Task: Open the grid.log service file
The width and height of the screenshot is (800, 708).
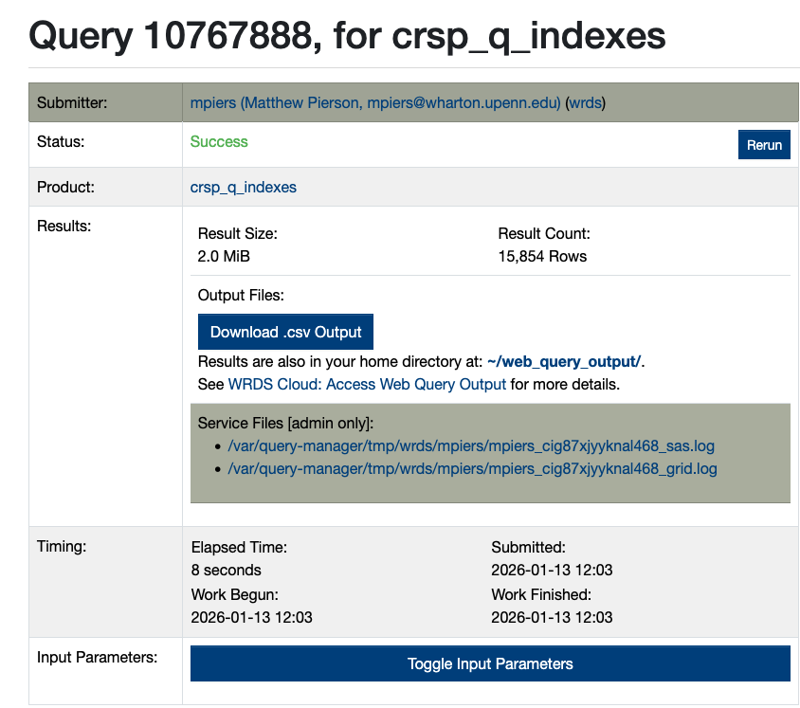Action: click(472, 468)
